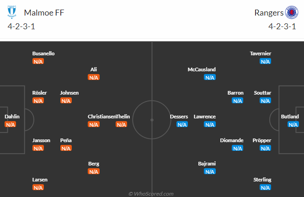
Task: Click the WhoScored.com watermark
Action: [151, 194]
